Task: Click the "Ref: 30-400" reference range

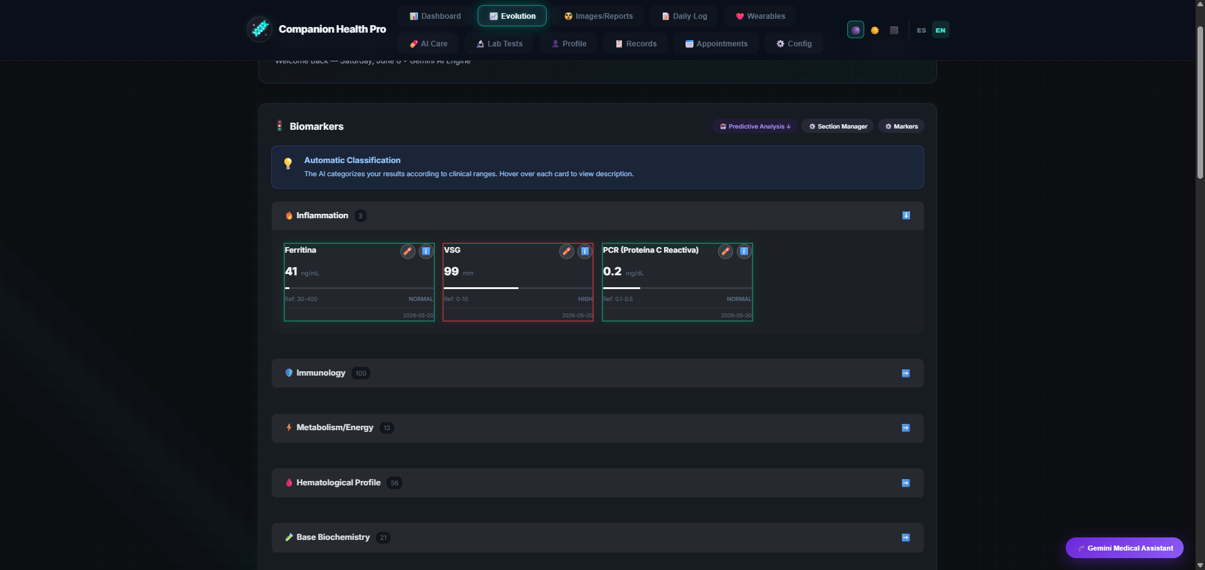Action: click(x=301, y=299)
